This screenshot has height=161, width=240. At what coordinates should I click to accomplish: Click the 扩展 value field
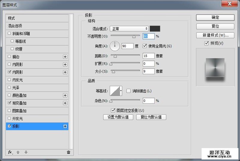(148, 64)
